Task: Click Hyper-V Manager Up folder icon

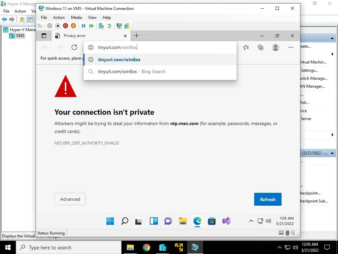Action: [22, 20]
